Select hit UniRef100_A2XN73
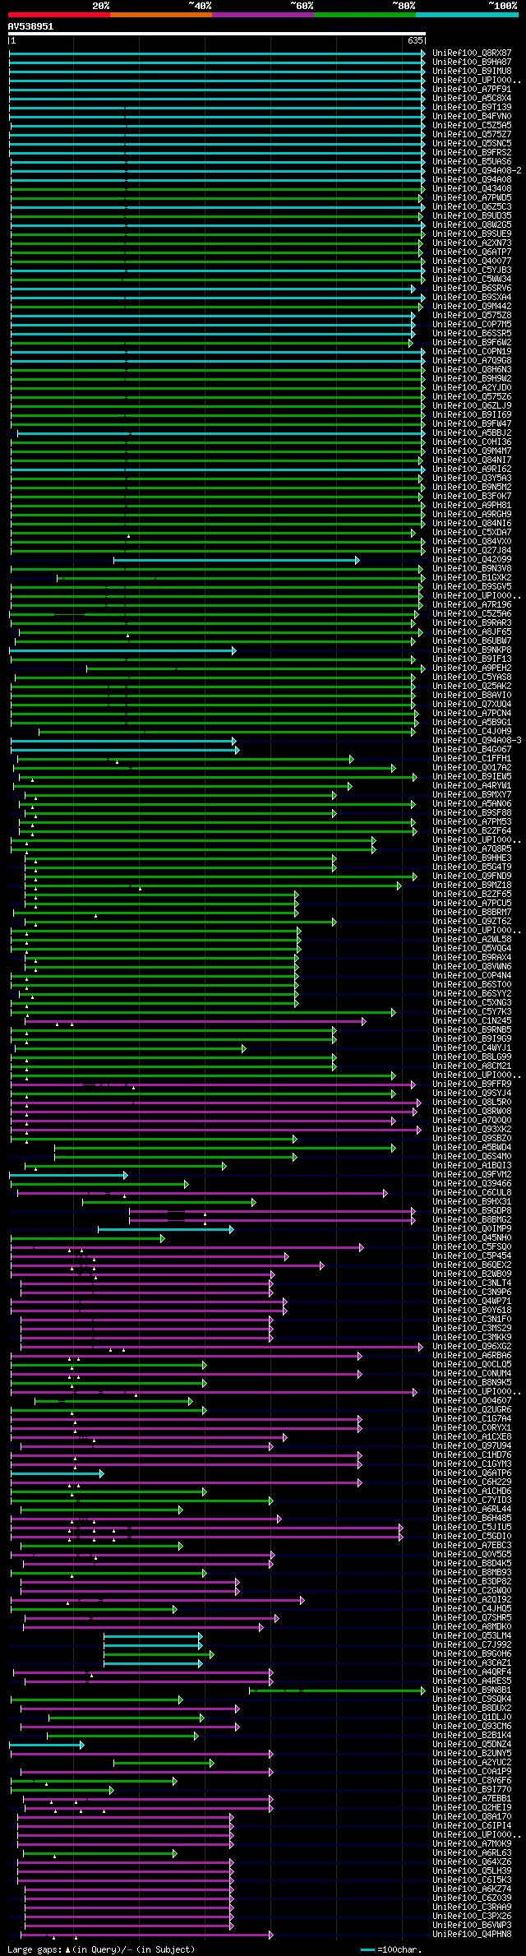This screenshot has height=1956, width=526. [472, 243]
